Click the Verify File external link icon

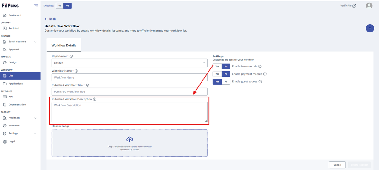click(354, 6)
